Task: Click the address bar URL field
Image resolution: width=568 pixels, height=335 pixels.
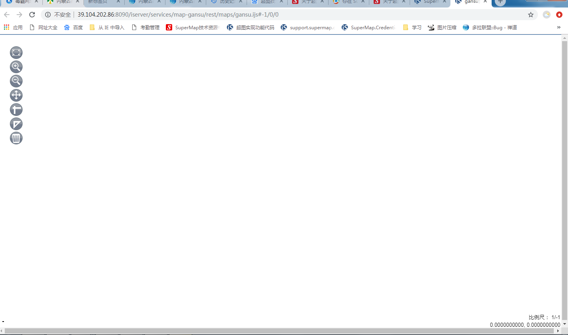Action: 277,15
